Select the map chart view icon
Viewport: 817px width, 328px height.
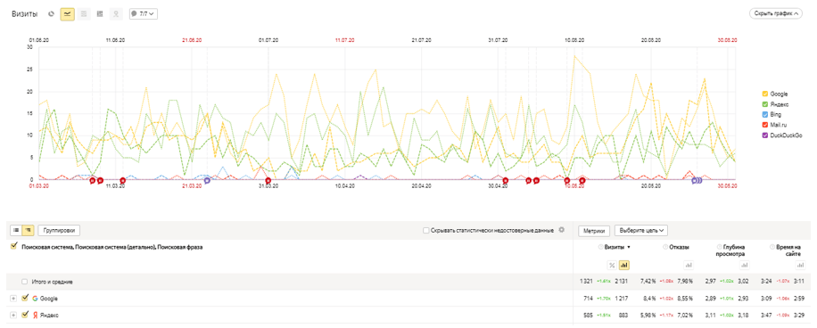point(116,14)
